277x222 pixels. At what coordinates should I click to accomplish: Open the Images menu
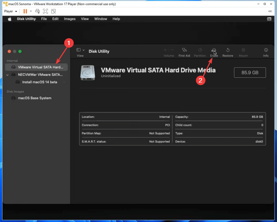[x=70, y=19]
